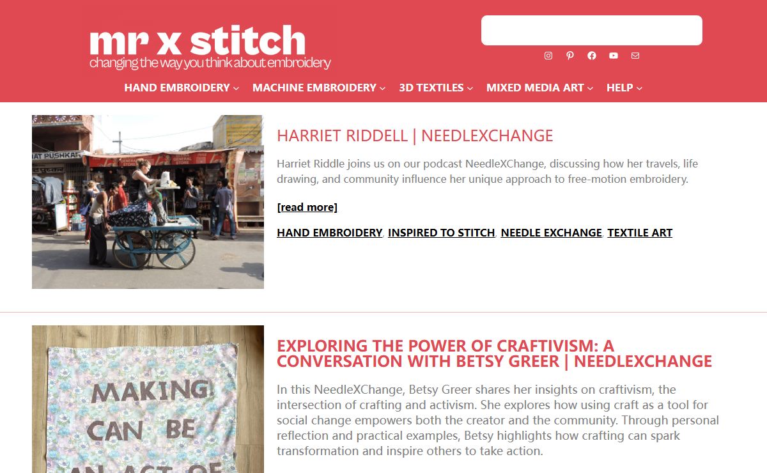Viewport: 767px width, 473px height.
Task: Expand the 3D Textiles menu chevron
Action: pos(470,88)
